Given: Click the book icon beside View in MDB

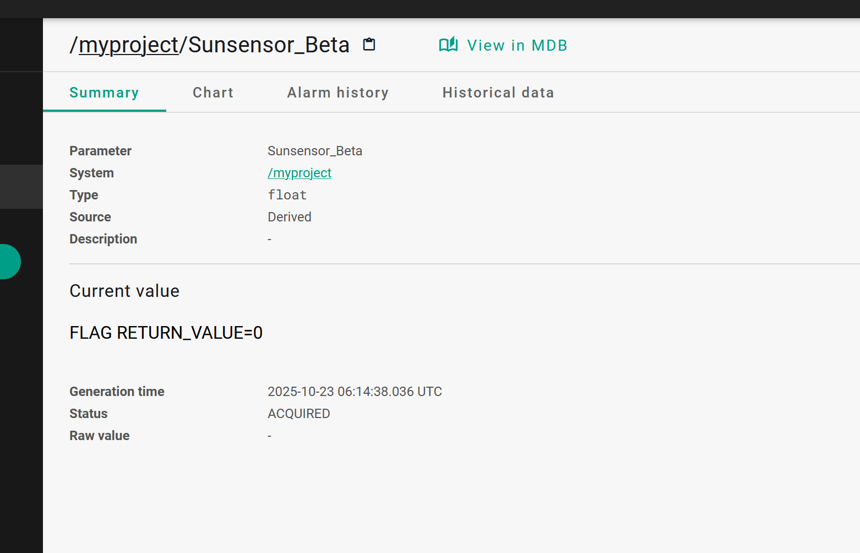Looking at the screenshot, I should (448, 45).
